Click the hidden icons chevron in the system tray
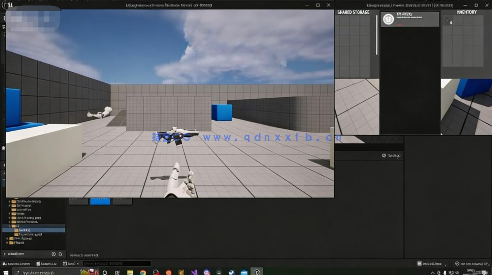The height and width of the screenshot is (275, 492). pyautogui.click(x=433, y=272)
